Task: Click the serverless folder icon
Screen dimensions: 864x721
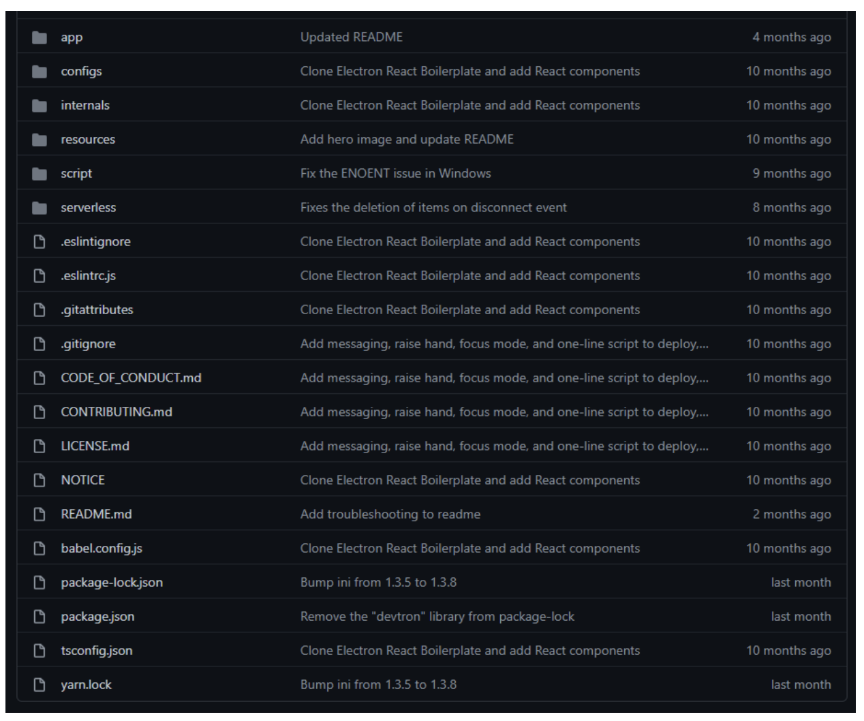Action: 40,208
